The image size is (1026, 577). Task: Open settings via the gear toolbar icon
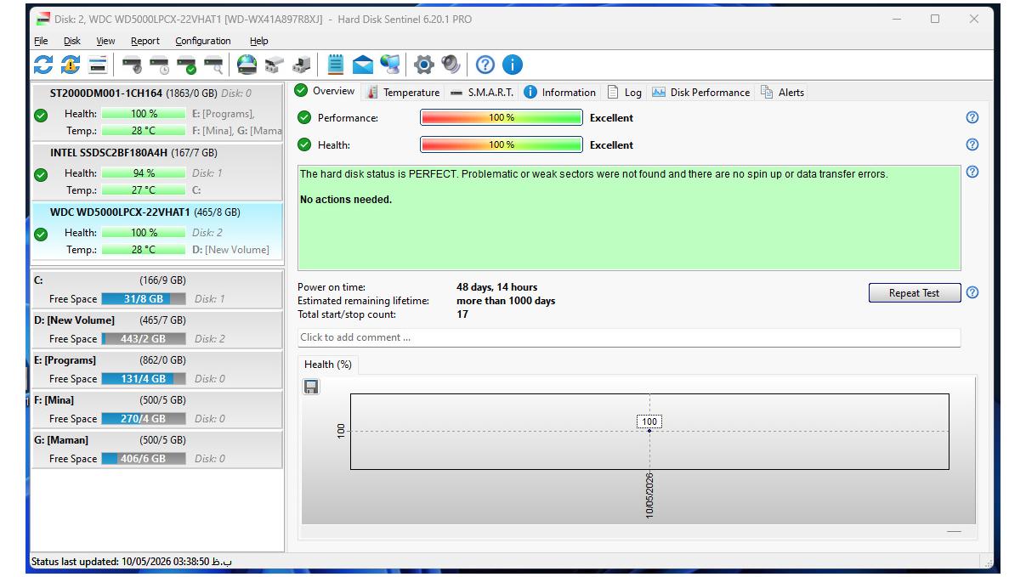pos(423,65)
